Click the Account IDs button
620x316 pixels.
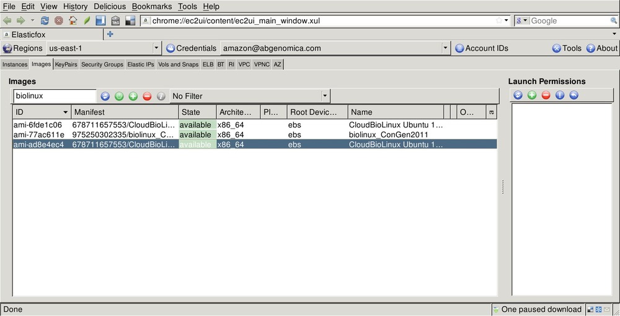point(482,48)
